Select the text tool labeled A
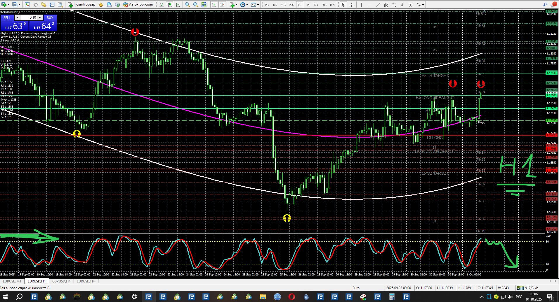The image size is (559, 302). (402, 5)
